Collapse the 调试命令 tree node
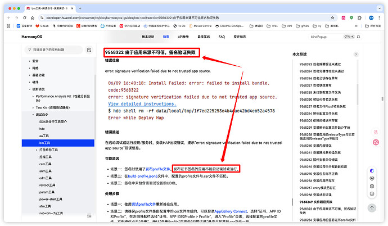 [33, 115]
